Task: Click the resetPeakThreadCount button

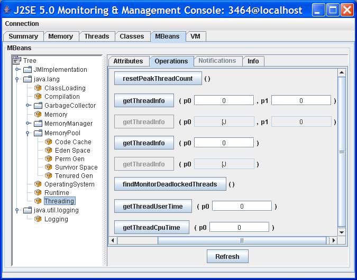Action: pos(158,79)
